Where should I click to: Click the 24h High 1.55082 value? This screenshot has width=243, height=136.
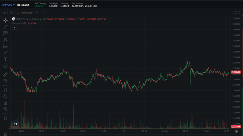53,6
